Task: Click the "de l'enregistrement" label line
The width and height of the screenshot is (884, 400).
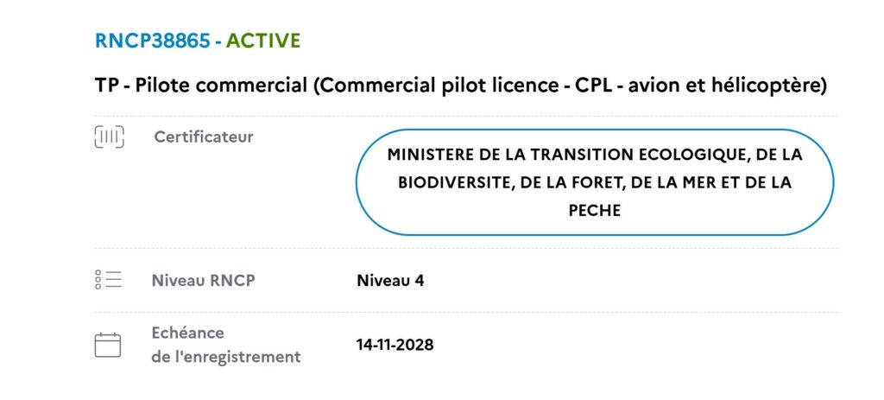Action: [226, 356]
